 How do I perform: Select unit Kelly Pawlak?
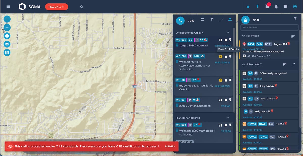(269, 88)
